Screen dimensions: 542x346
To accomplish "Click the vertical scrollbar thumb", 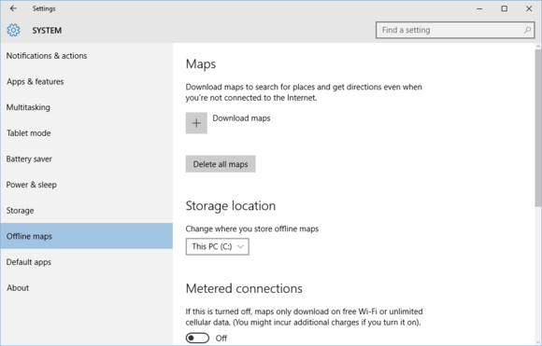I will (538, 128).
